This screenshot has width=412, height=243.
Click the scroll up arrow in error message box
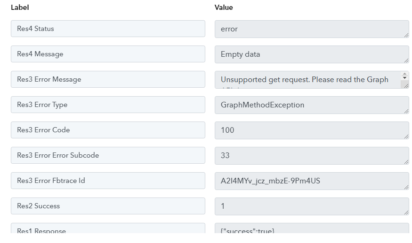point(404,74)
